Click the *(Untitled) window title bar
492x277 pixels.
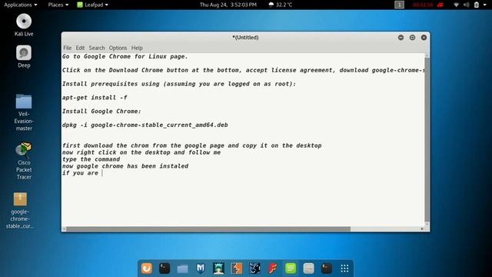point(245,38)
